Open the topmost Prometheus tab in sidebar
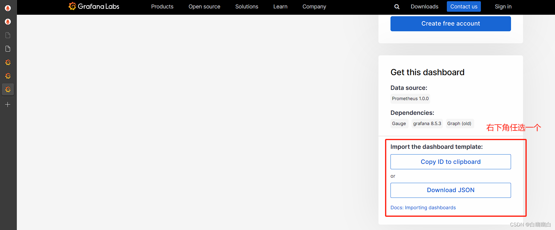Image resolution: width=555 pixels, height=230 pixels. [x=8, y=8]
